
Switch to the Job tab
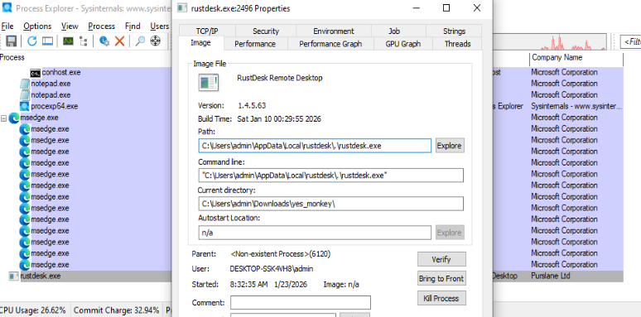394,31
